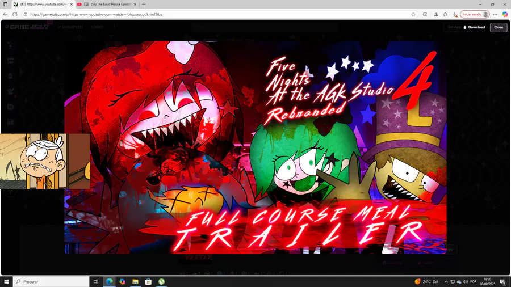Image resolution: width=511 pixels, height=287 pixels.
Task: Open the notification center icon
Action: pyautogui.click(x=503, y=281)
